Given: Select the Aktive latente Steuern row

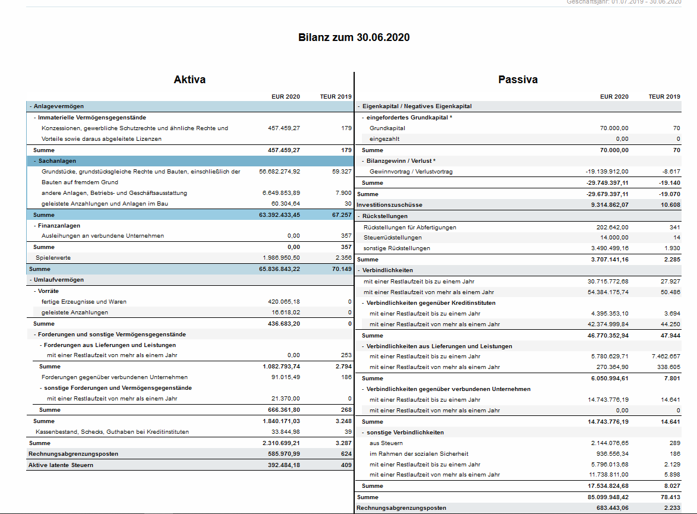Looking at the screenshot, I should [x=190, y=465].
